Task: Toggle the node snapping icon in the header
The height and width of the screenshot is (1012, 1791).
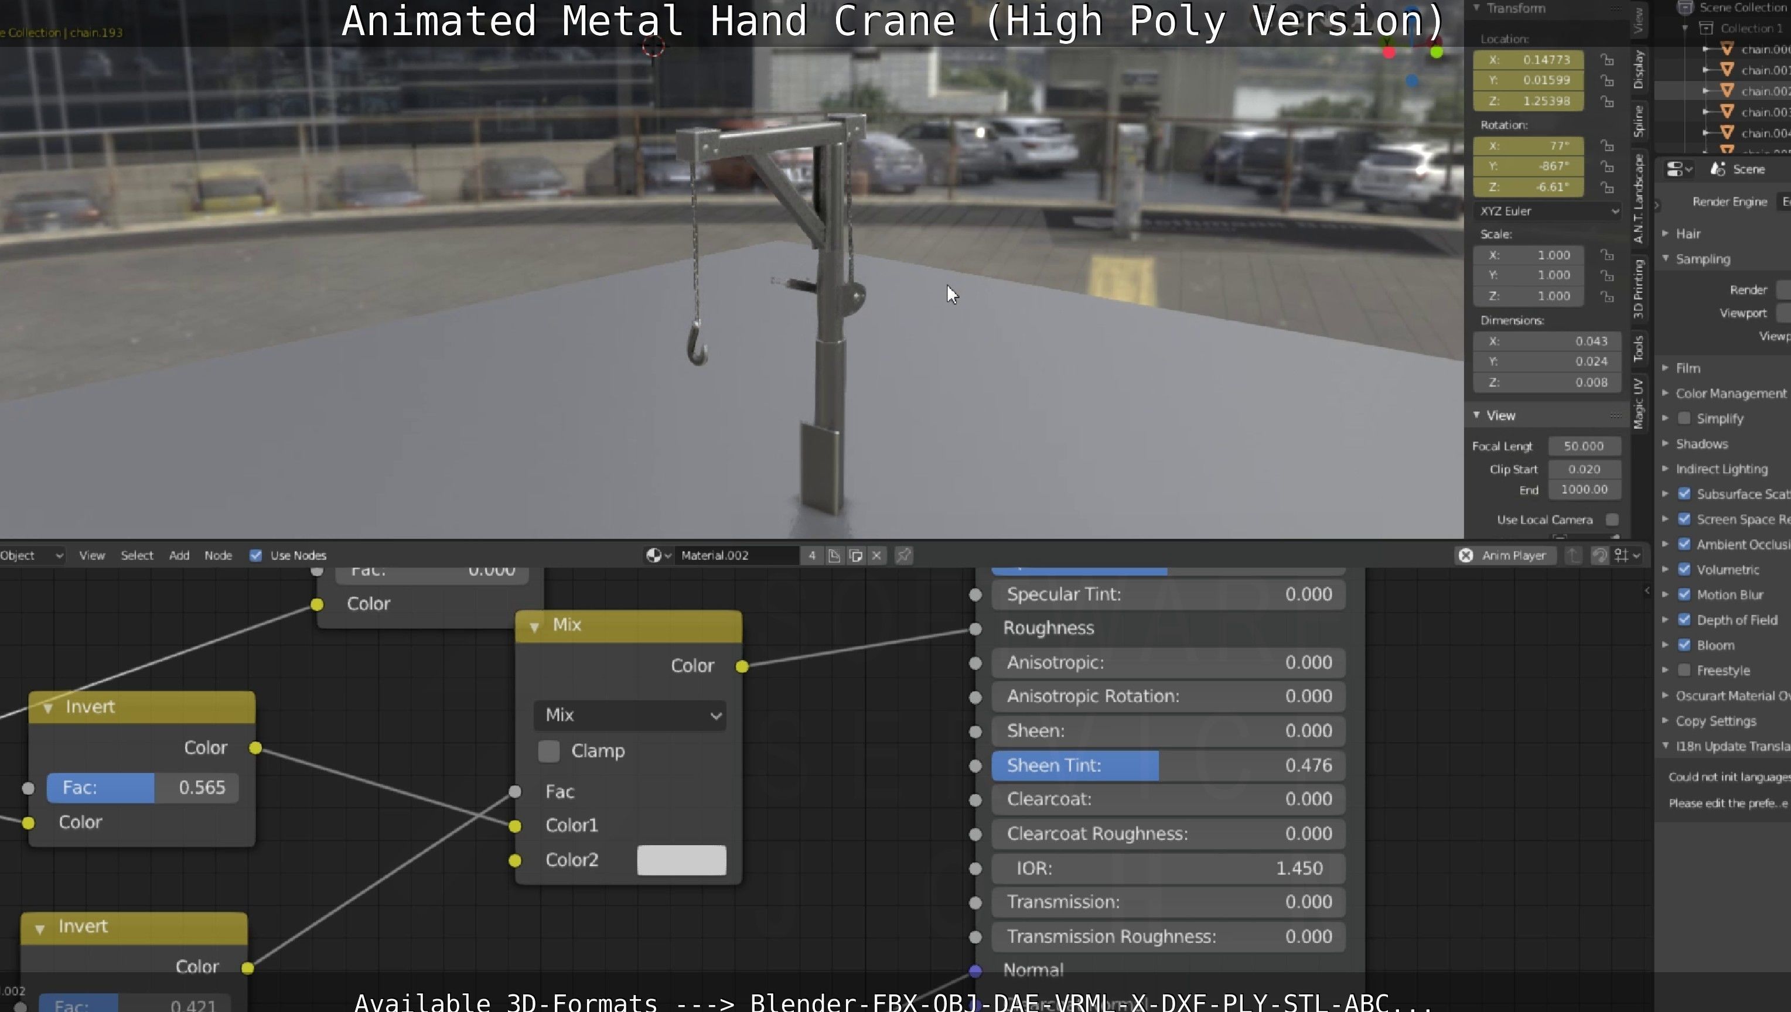Action: (x=1599, y=555)
